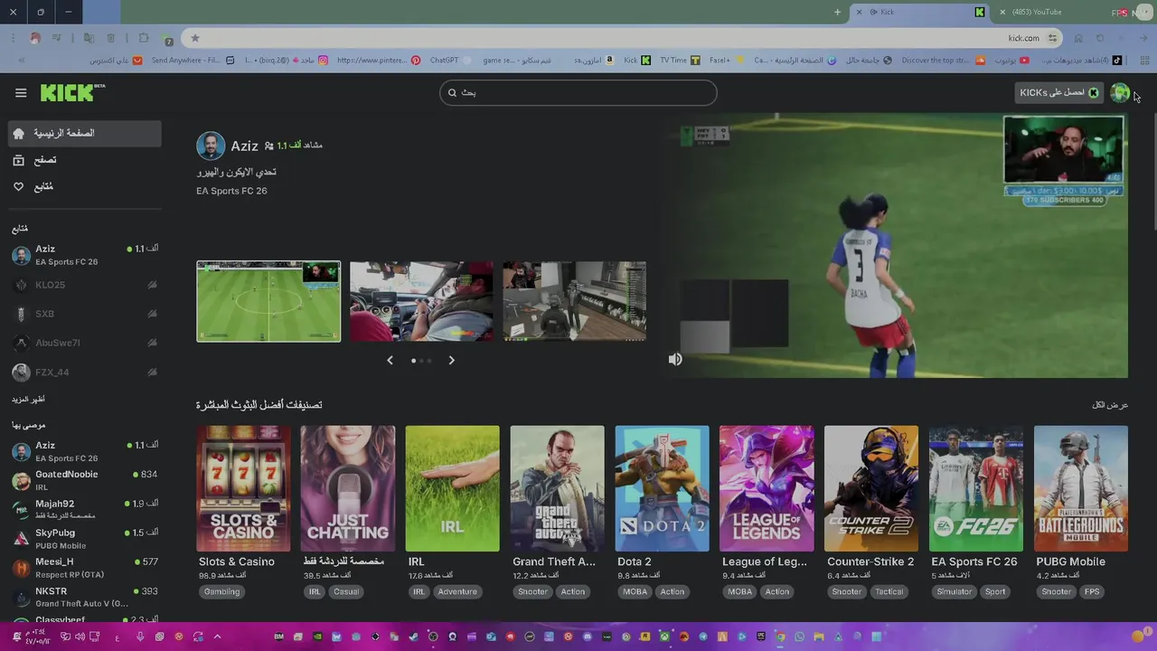This screenshot has height=651, width=1157.
Task: Open Meesi_H recommended channel
Action: click(85, 568)
